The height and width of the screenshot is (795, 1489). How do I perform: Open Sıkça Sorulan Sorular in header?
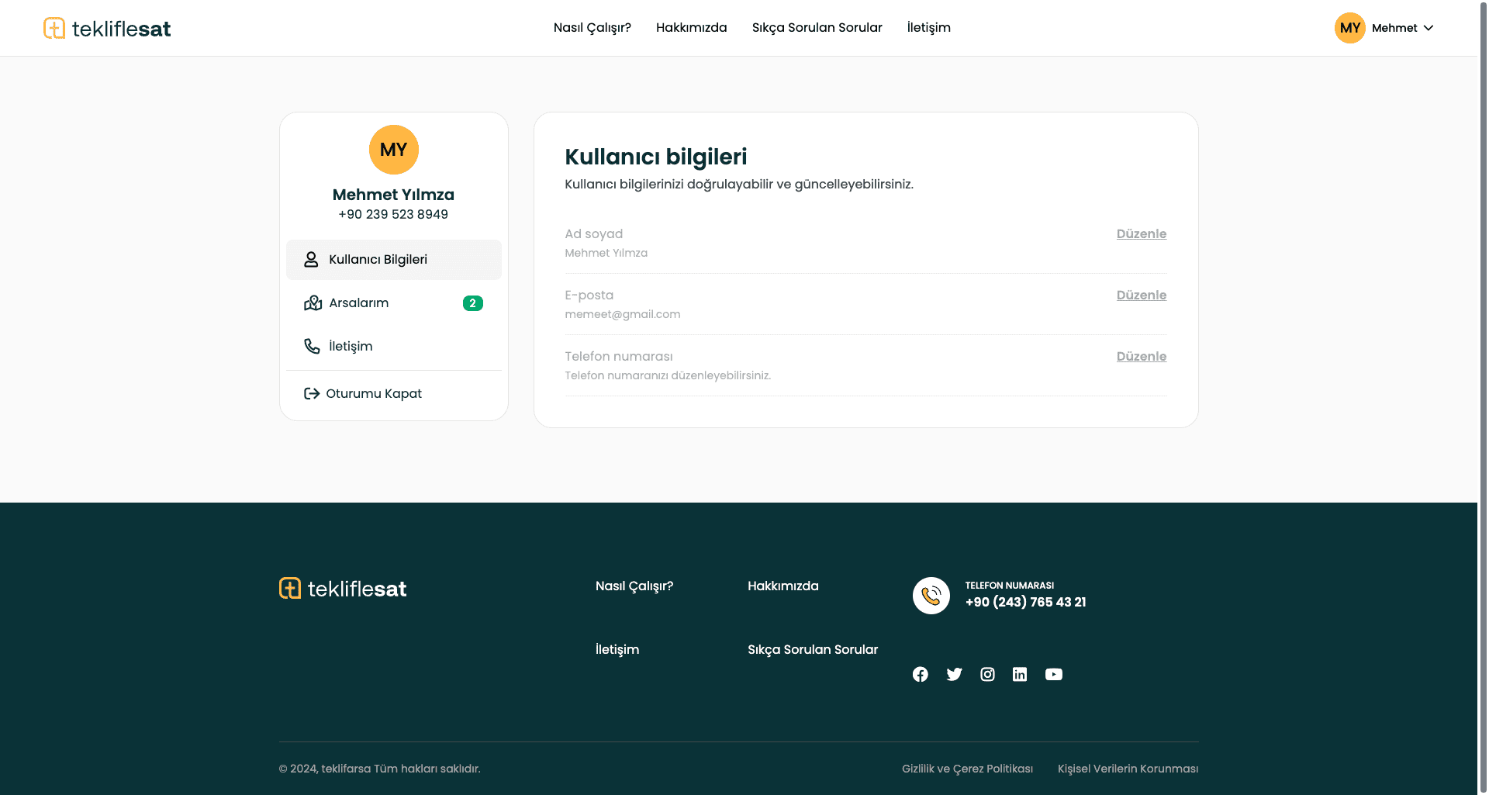point(817,28)
